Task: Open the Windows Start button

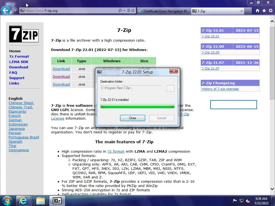Action: tap(7, 201)
